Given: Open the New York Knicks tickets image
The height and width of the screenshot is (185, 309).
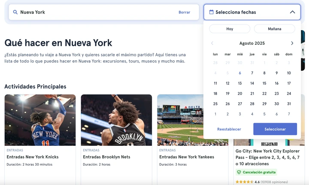Looking at the screenshot, I should [x=40, y=120].
